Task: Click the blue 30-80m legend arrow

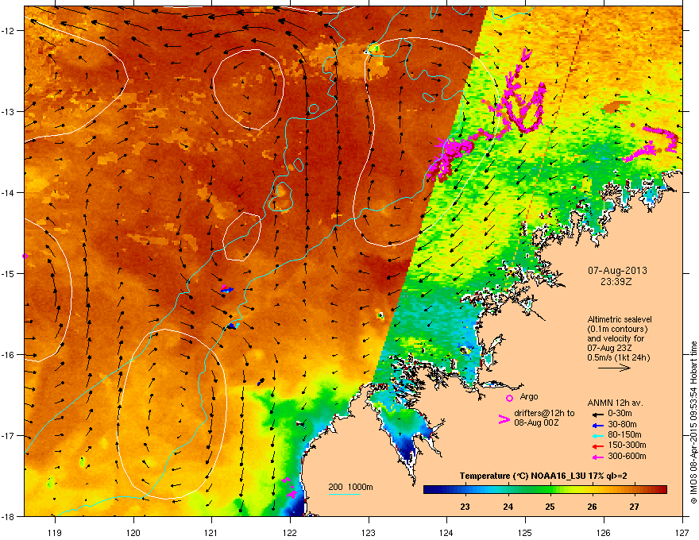Action: [597, 425]
